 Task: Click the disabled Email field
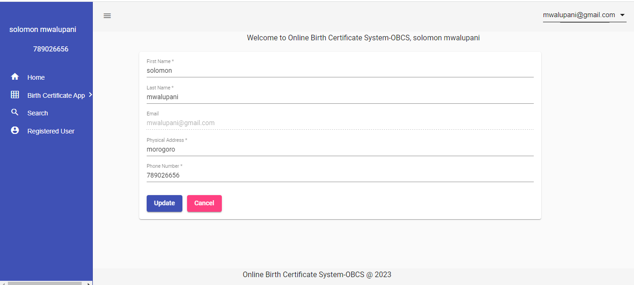pos(340,123)
